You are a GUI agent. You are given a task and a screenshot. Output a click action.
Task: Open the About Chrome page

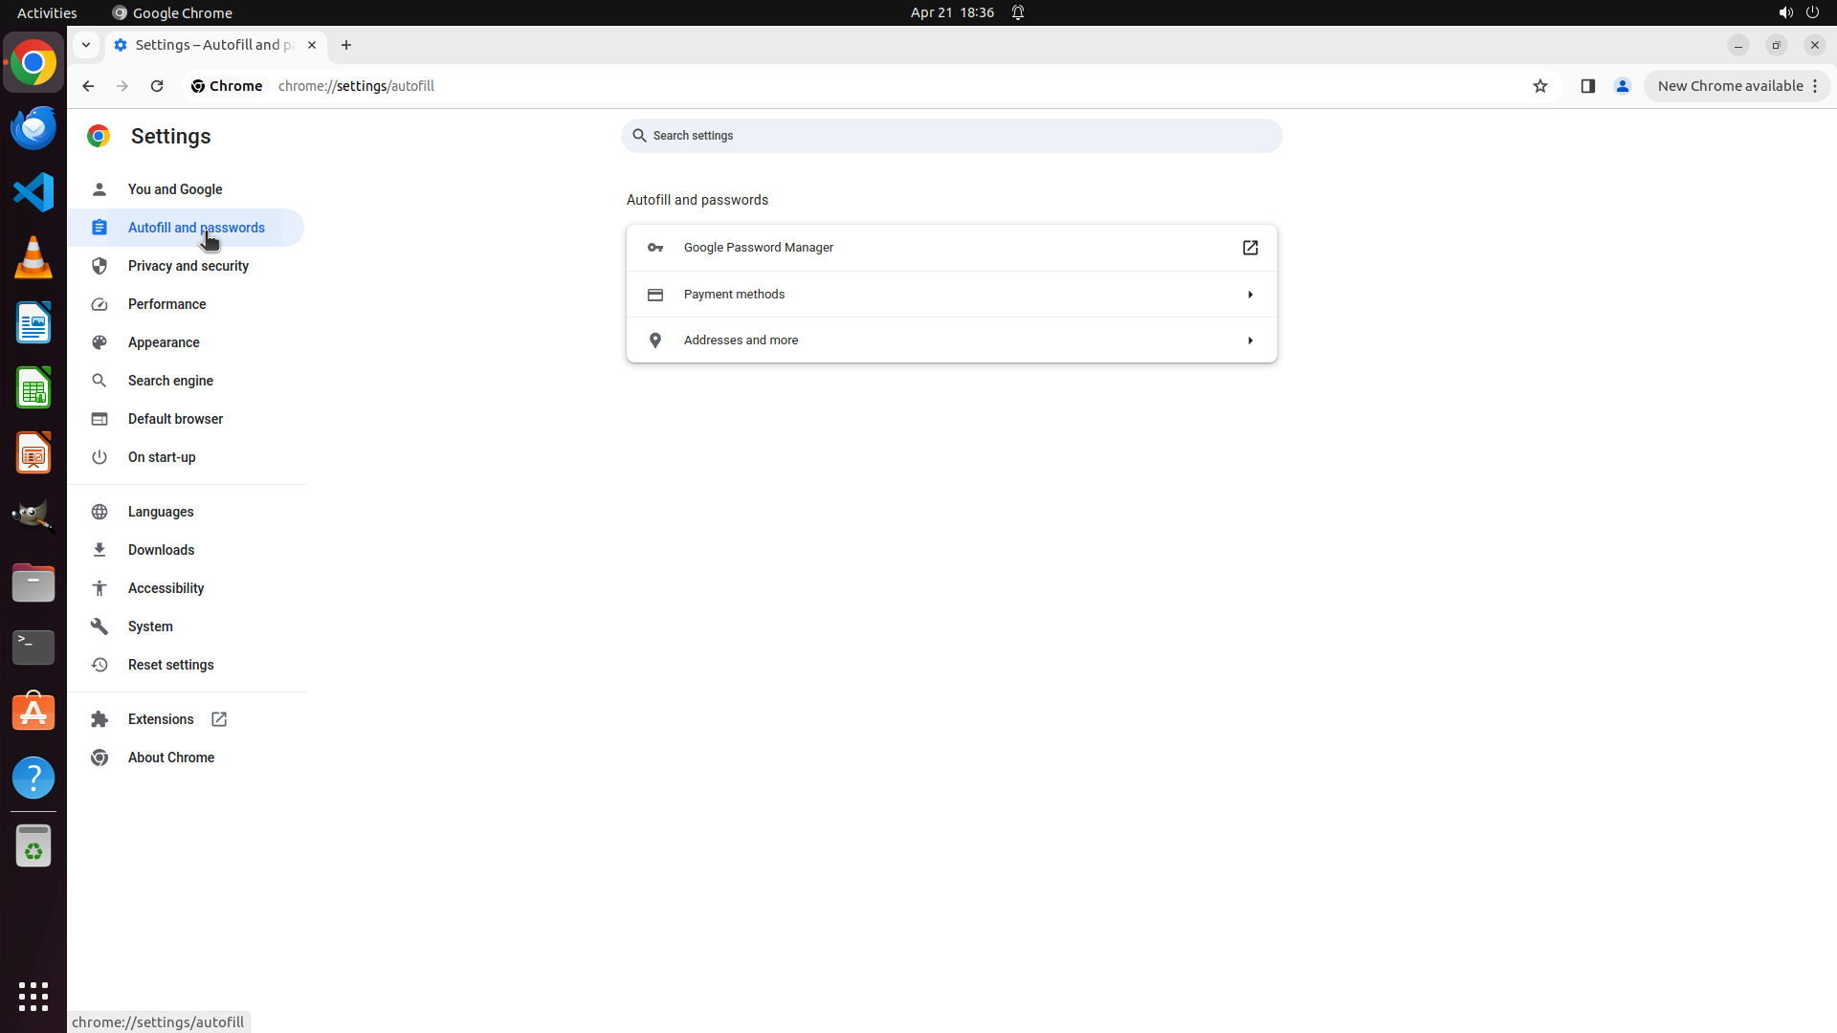click(171, 758)
